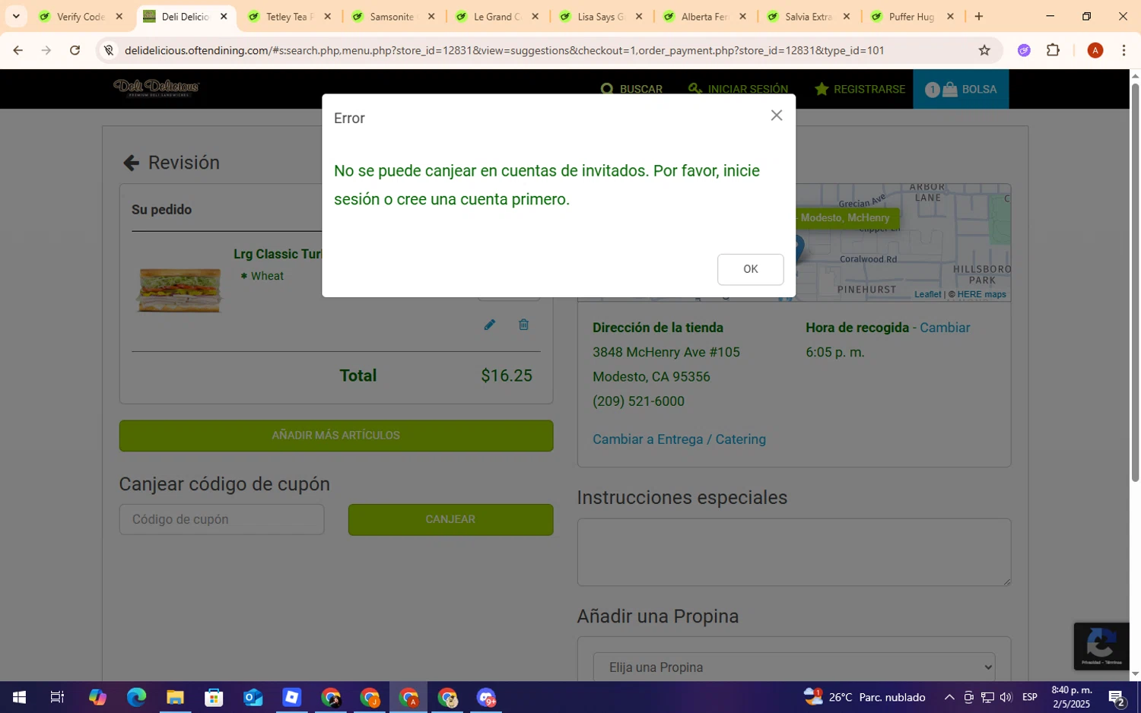Click the Deli Delicious logo

(x=157, y=88)
